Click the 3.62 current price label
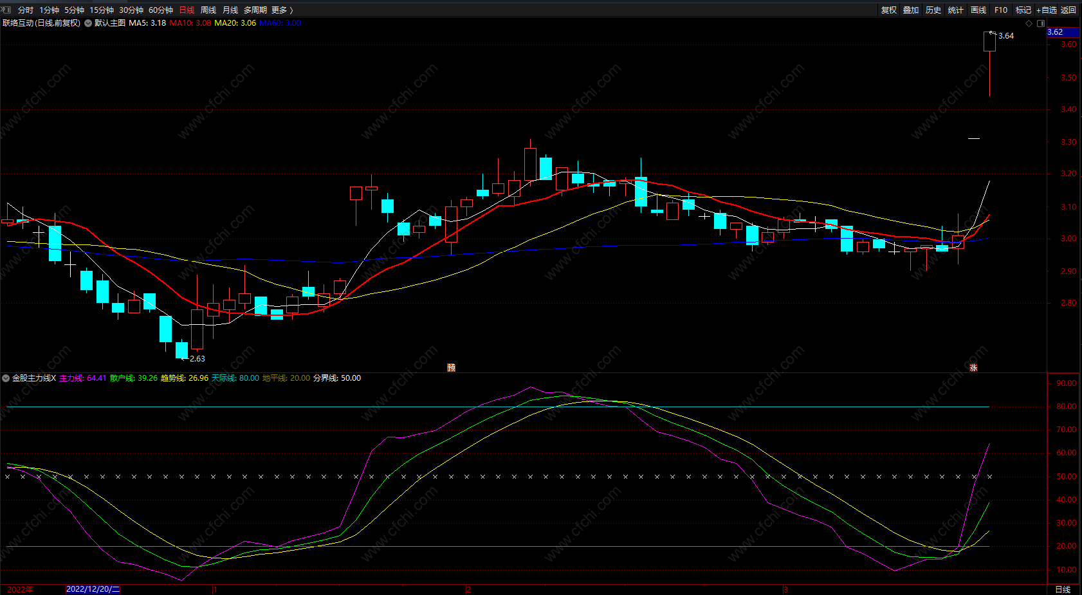 [1056, 32]
